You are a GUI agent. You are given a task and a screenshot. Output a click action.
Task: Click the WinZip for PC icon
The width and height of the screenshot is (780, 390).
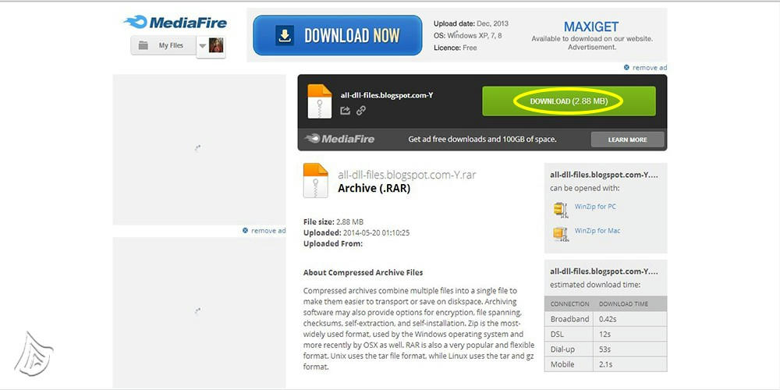coord(561,210)
